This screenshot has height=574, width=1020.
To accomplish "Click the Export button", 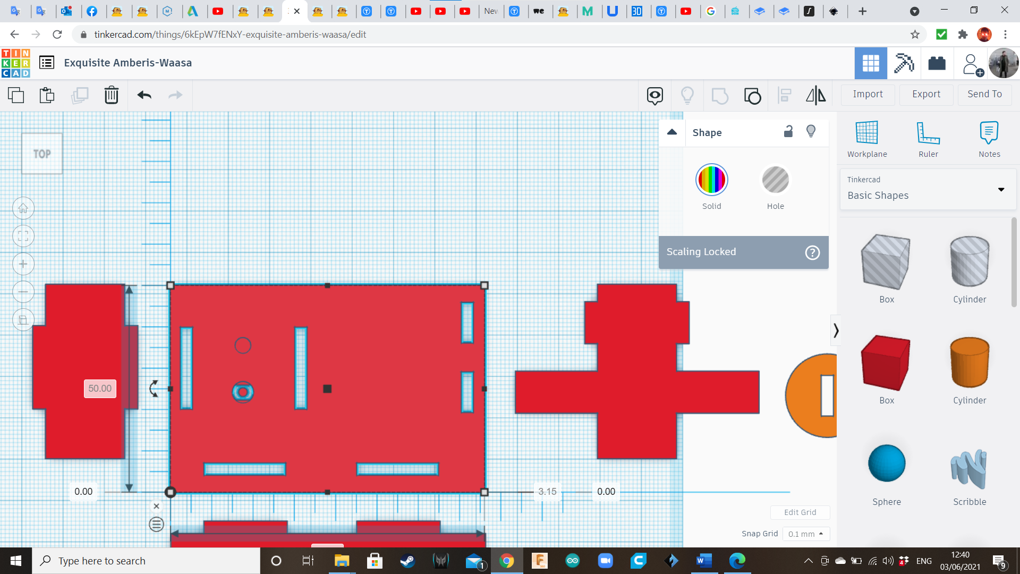I will [x=925, y=94].
